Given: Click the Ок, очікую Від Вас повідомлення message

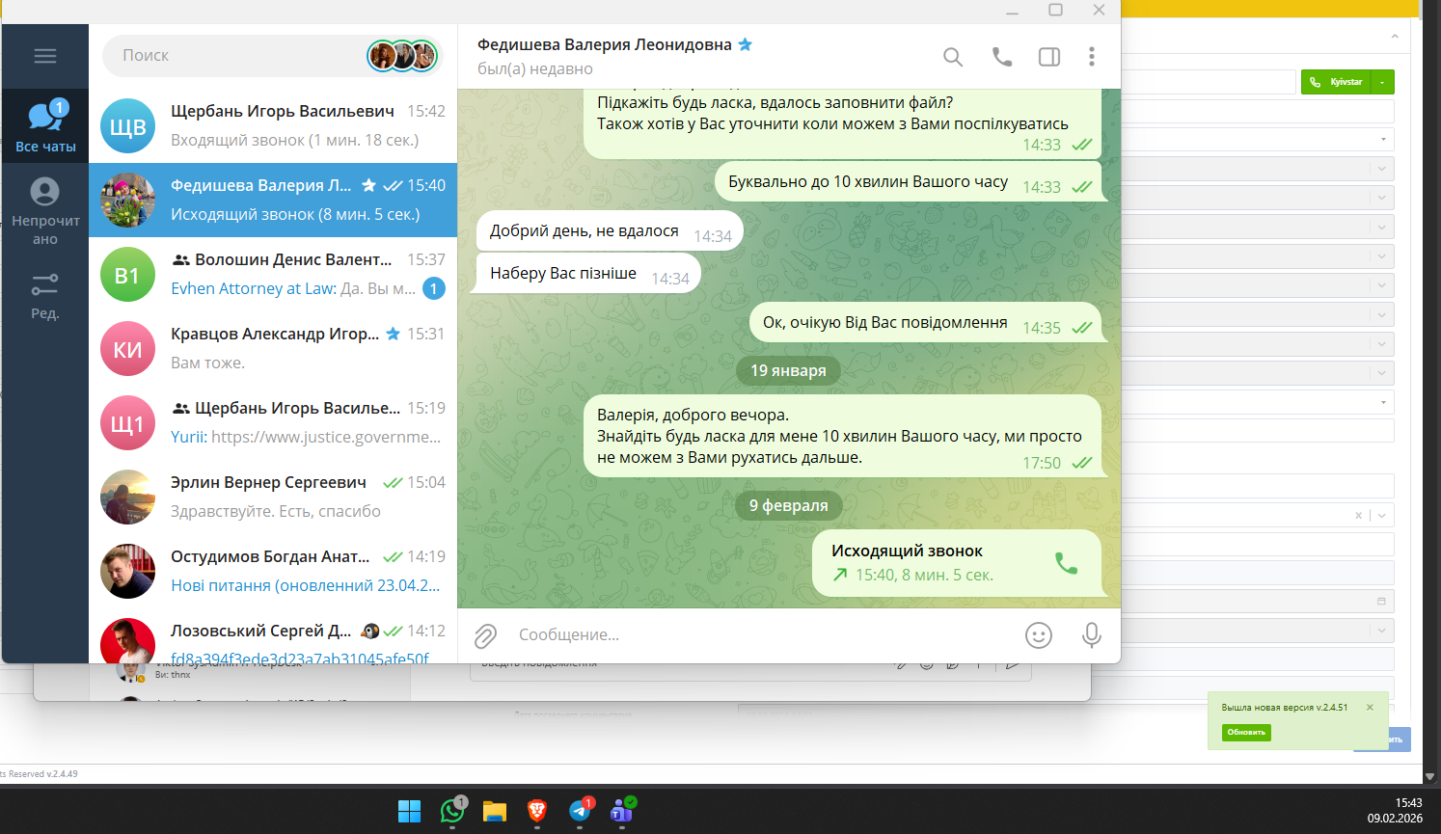Looking at the screenshot, I should tap(925, 323).
